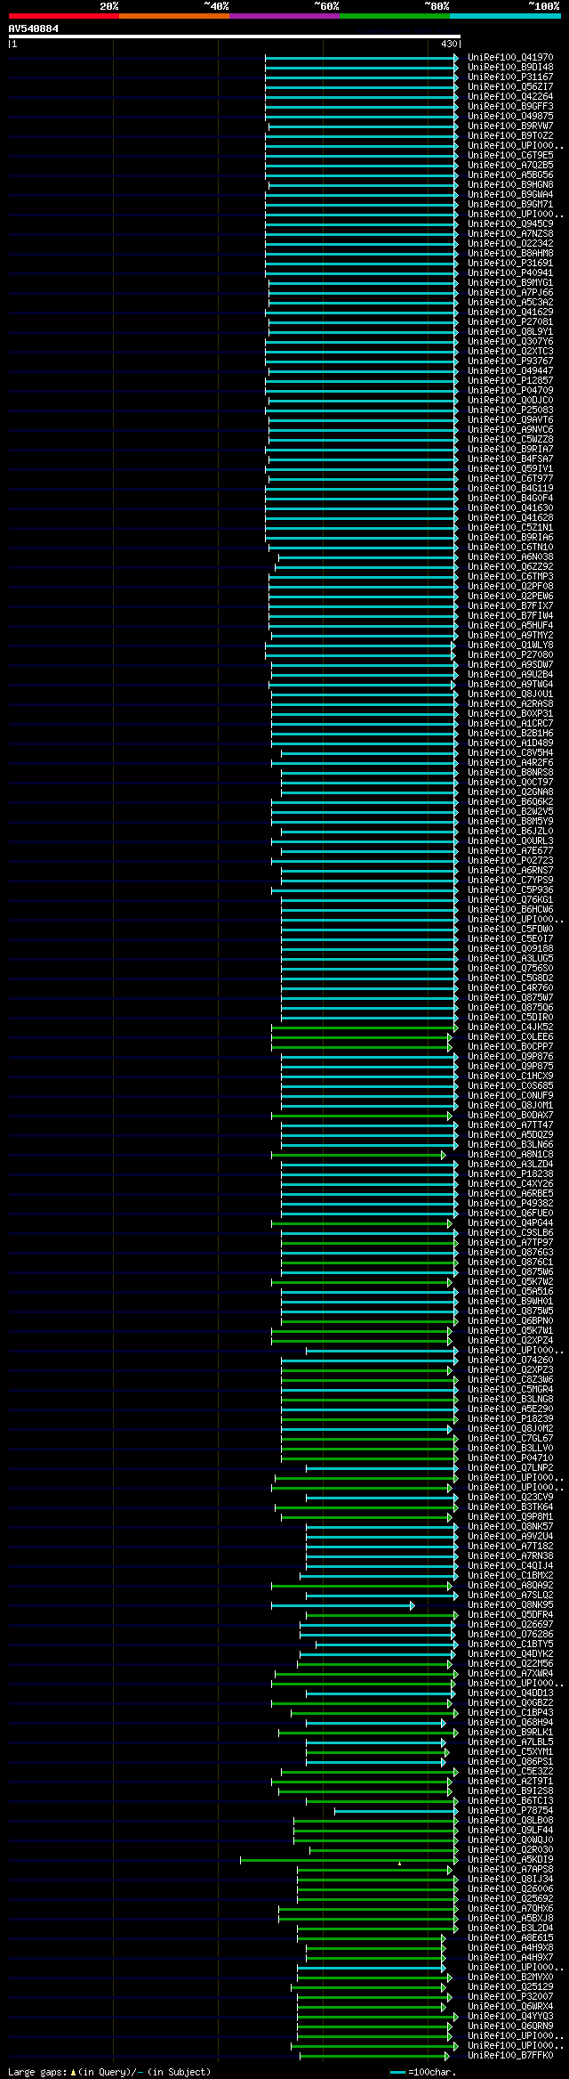Select the UniRef100_P27080 hit label
Screen dimensions: 569x2079
tap(510, 655)
